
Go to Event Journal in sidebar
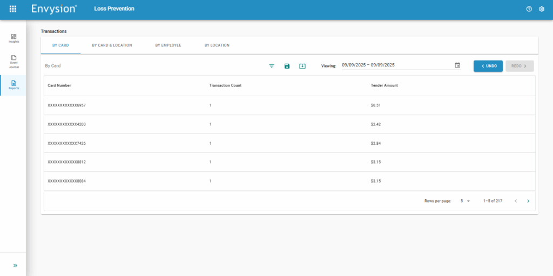click(x=14, y=60)
